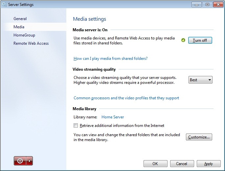
Task: Open the video streaming quality dropdown
Action: pyautogui.click(x=200, y=80)
